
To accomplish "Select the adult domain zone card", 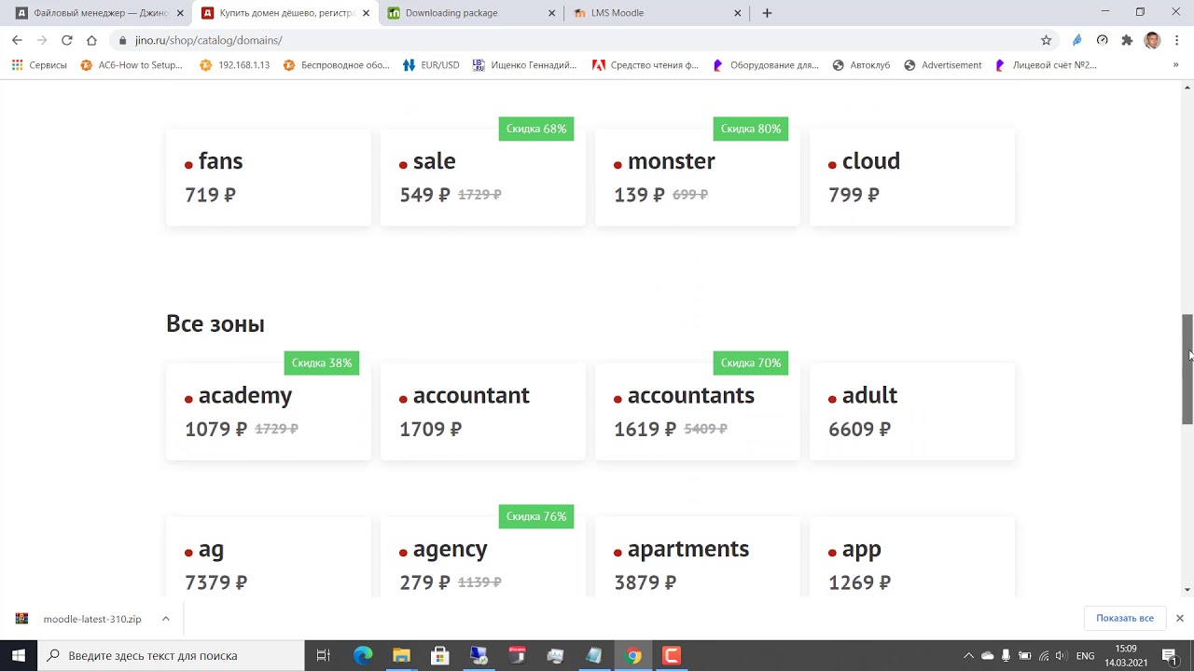I will [912, 411].
